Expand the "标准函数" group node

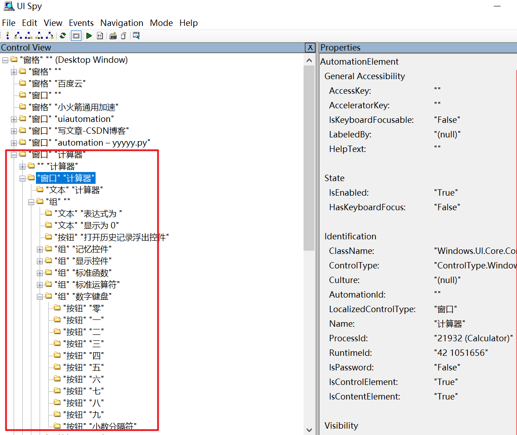point(40,272)
